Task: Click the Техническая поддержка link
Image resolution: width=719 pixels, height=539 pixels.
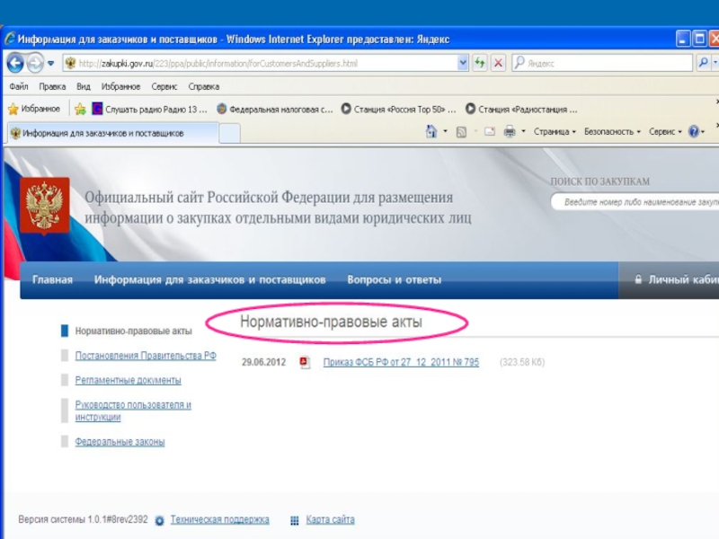Action: [219, 520]
